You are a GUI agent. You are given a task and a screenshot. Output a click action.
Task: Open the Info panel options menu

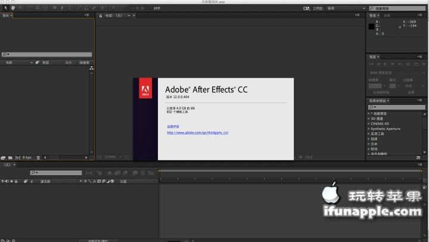pos(420,15)
